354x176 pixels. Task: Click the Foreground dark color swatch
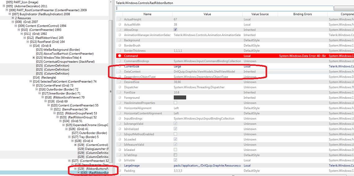pyautogui.click(x=180, y=97)
